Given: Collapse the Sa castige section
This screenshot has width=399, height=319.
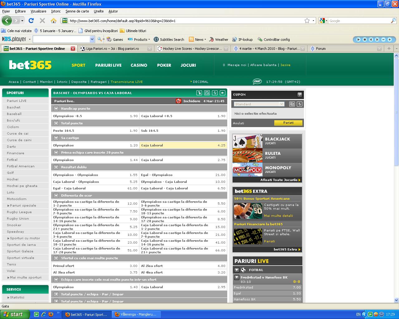Looking at the screenshot, I should point(56,138).
